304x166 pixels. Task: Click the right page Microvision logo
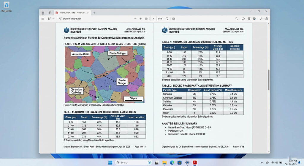tap(164, 30)
